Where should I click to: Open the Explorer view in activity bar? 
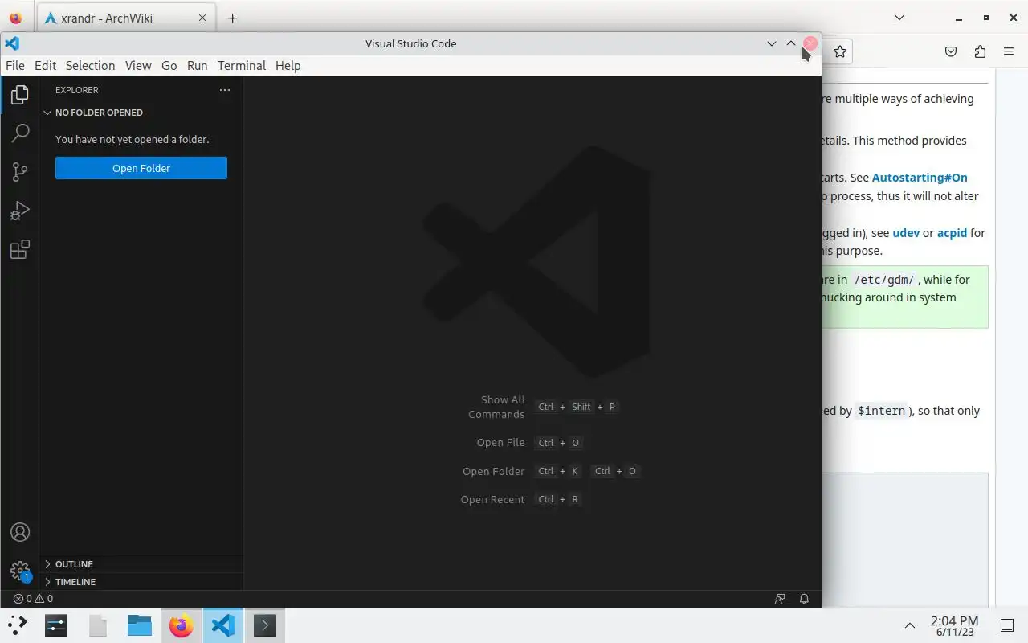coord(20,95)
